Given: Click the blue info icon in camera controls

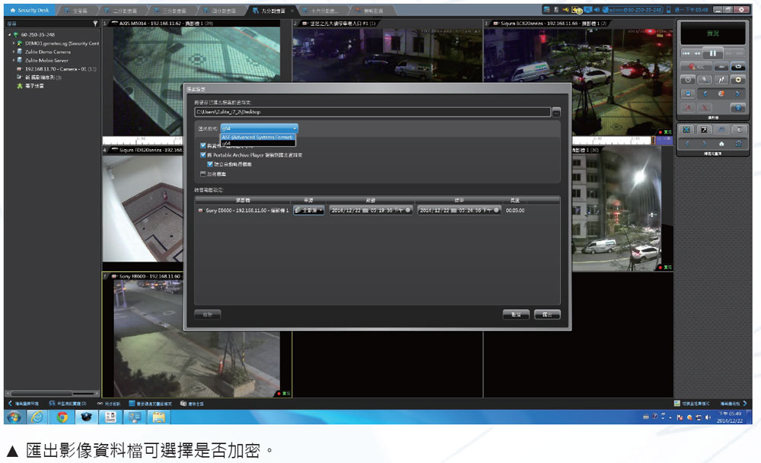Looking at the screenshot, I should tap(737, 108).
